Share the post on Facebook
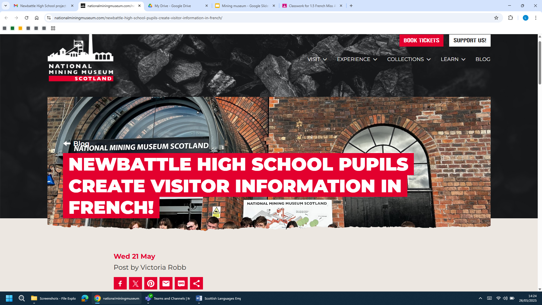Screen dimensions: 542x305 coord(120,283)
